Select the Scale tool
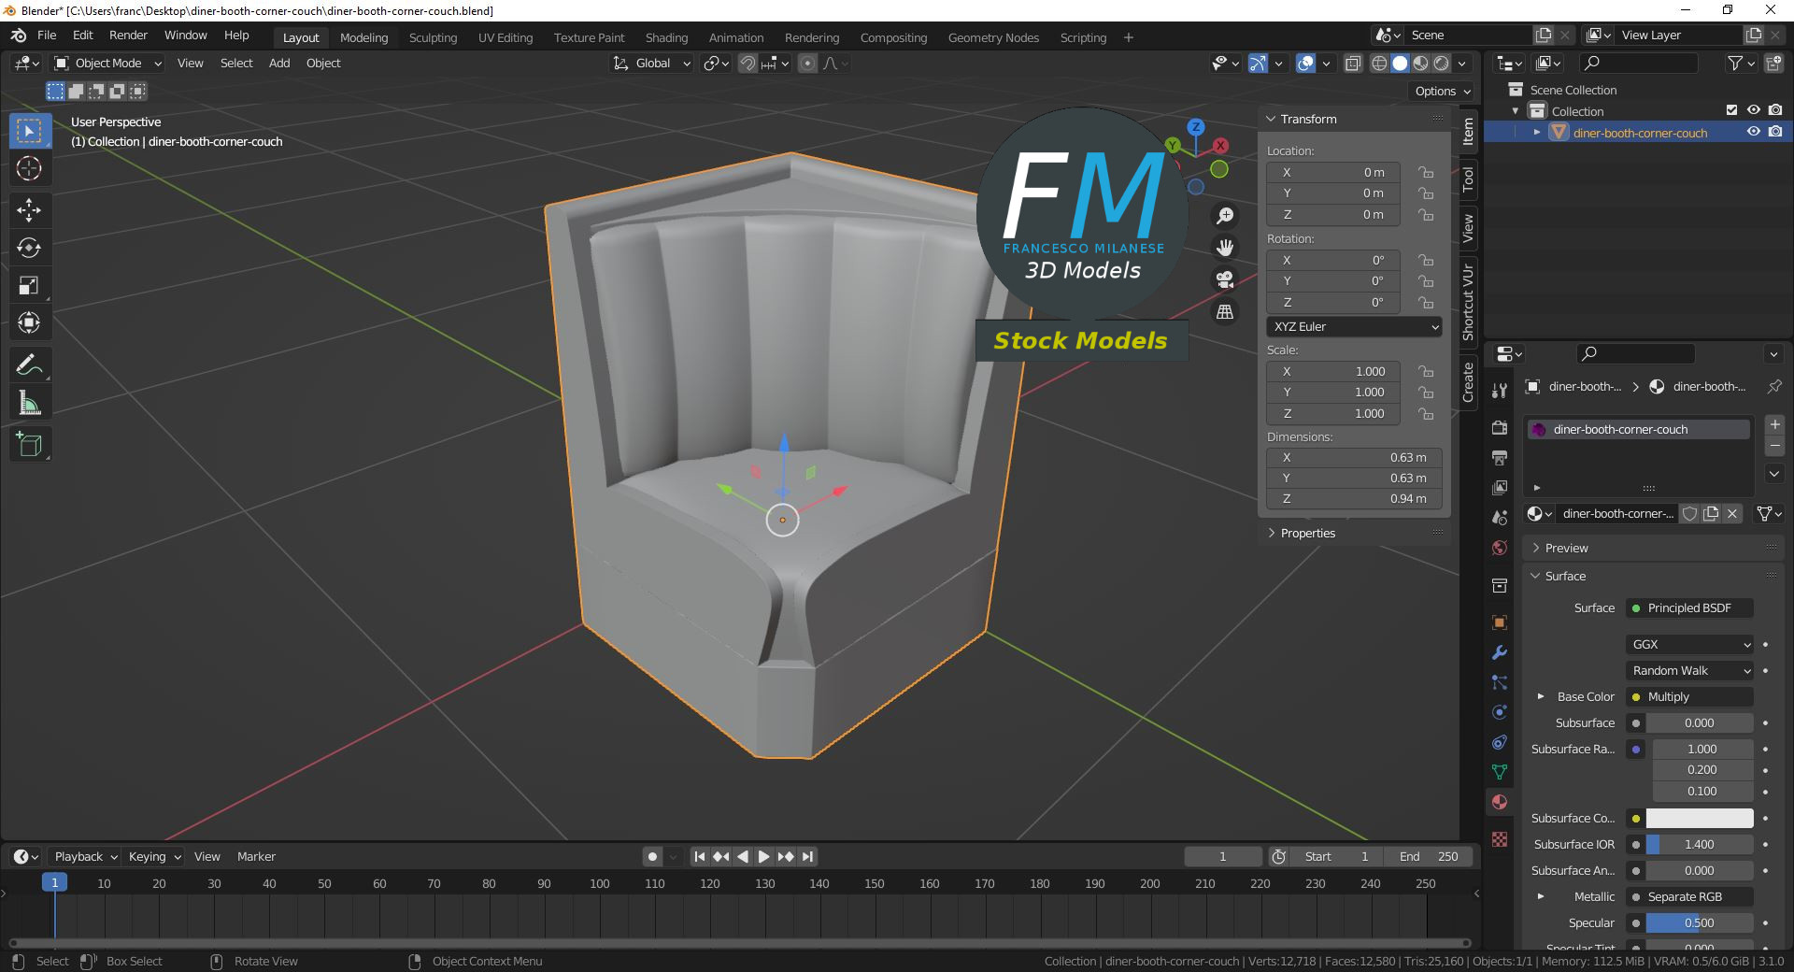1794x972 pixels. coord(29,286)
